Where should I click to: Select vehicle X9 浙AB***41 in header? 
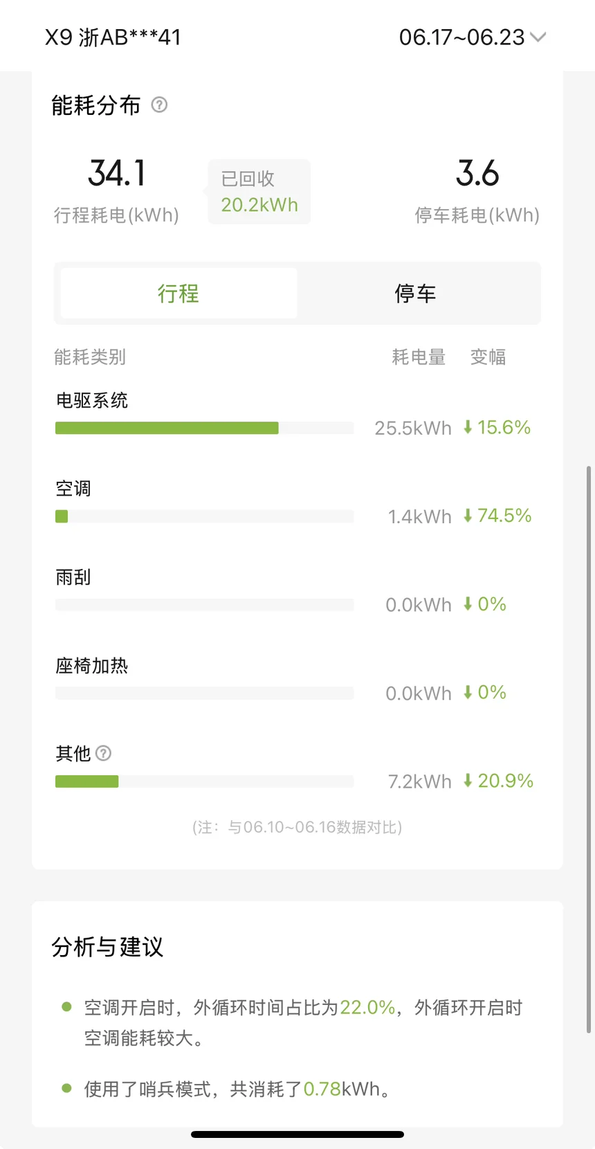coord(113,37)
